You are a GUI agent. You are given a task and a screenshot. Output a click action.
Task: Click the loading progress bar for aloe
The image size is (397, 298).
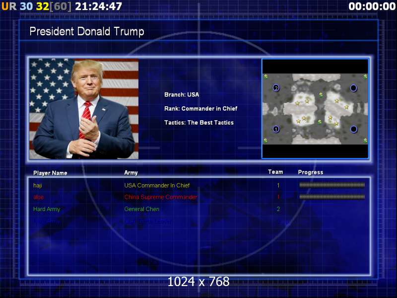[332, 197]
